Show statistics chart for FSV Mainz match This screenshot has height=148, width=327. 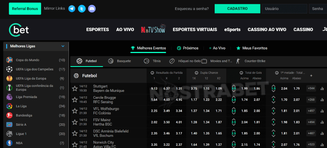click(322, 122)
